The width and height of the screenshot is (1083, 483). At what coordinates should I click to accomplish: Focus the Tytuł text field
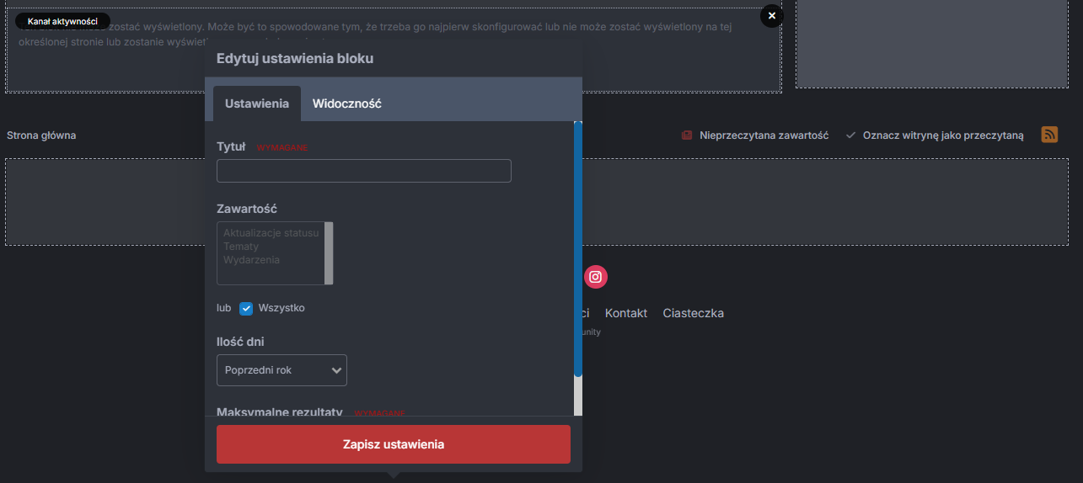363,171
